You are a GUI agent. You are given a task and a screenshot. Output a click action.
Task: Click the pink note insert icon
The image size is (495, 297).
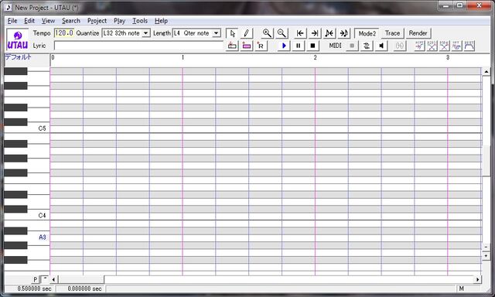247,46
